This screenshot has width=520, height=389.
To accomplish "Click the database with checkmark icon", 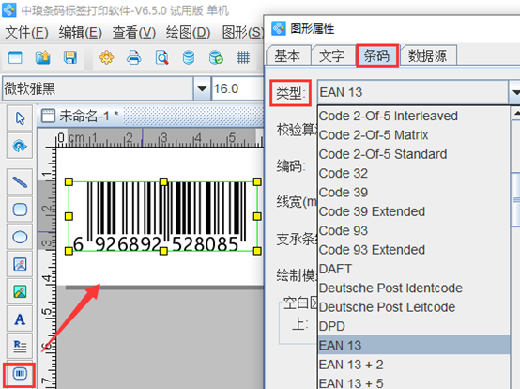I will [x=216, y=57].
